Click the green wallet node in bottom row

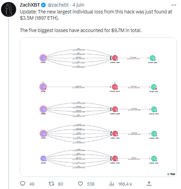coord(154,159)
